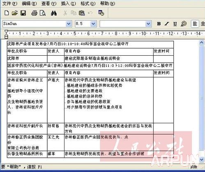Click the ruler indent marker
Screen dimensions: 205x172
click(6, 34)
